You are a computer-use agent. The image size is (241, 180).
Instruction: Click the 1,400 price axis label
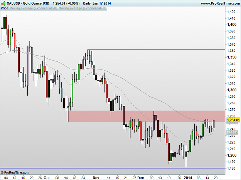coord(232,25)
